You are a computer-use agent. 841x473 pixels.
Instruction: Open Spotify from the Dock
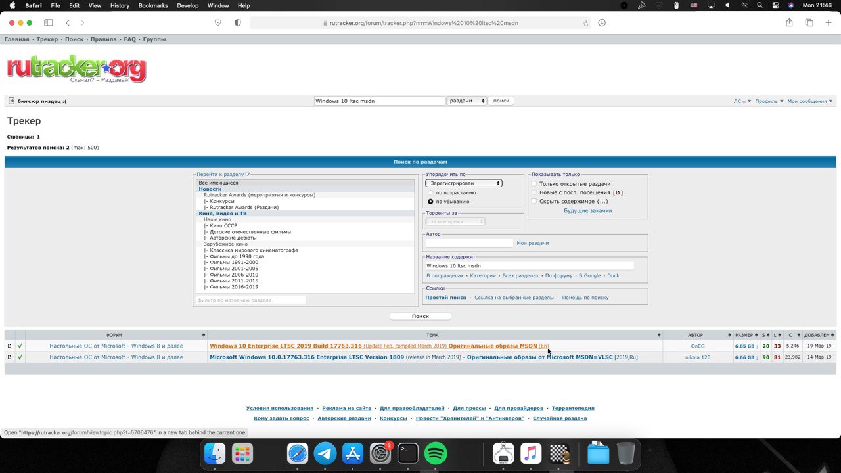436,453
